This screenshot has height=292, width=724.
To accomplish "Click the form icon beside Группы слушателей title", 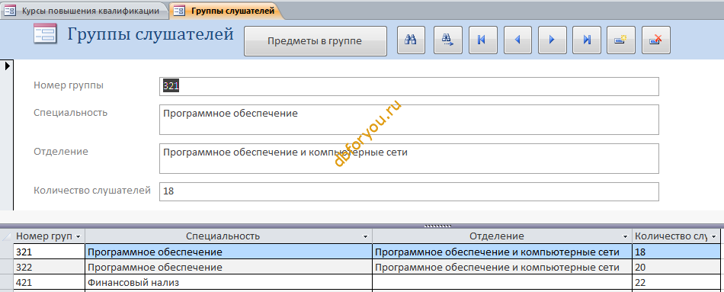I will [x=45, y=34].
